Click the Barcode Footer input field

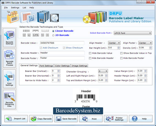62,58
